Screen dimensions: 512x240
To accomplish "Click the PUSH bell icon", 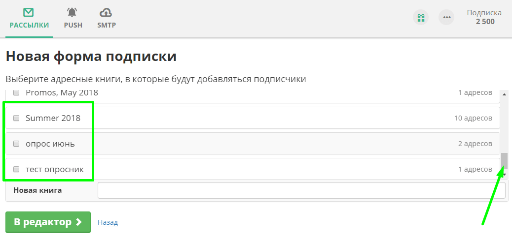I will pos(73,13).
